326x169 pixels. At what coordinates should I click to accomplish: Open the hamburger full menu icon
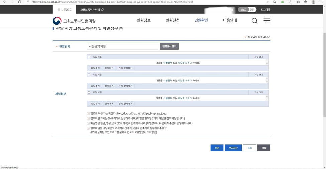pyautogui.click(x=267, y=20)
